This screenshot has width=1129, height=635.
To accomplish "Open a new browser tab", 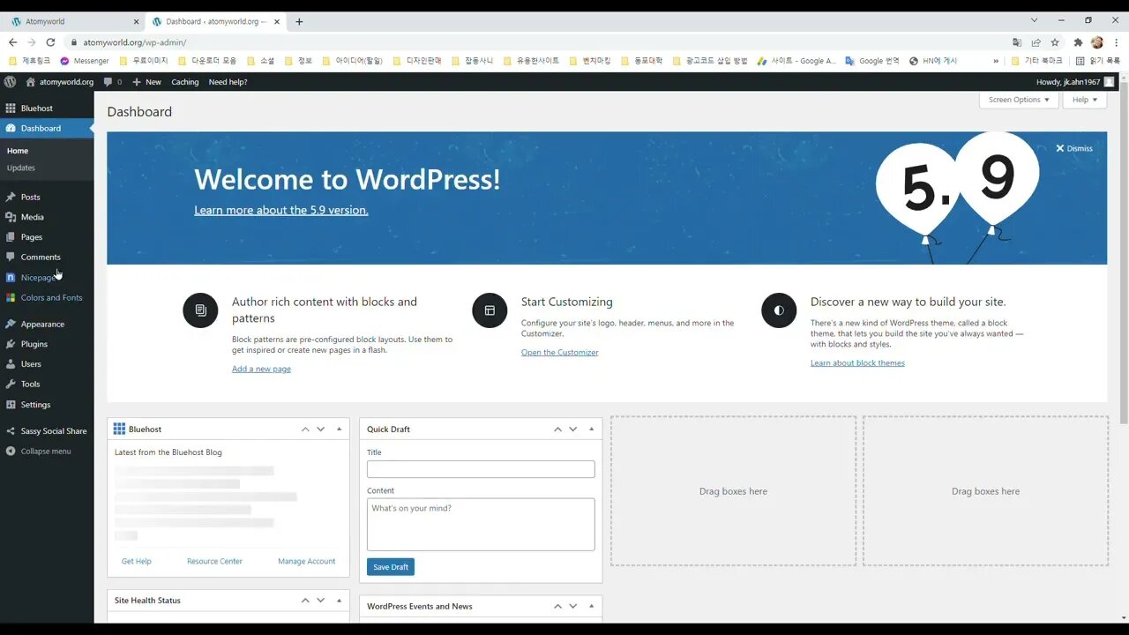I will coord(299,21).
